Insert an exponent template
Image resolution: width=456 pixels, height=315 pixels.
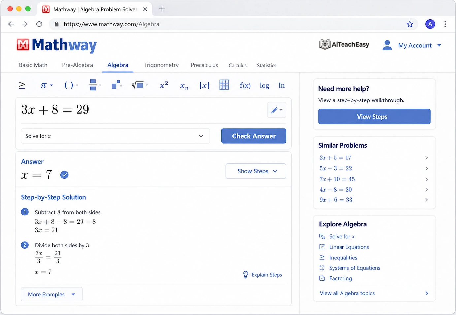(x=115, y=85)
